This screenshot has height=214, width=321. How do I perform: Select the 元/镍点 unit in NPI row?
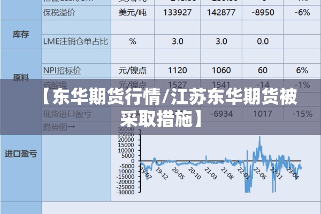(x=133, y=71)
